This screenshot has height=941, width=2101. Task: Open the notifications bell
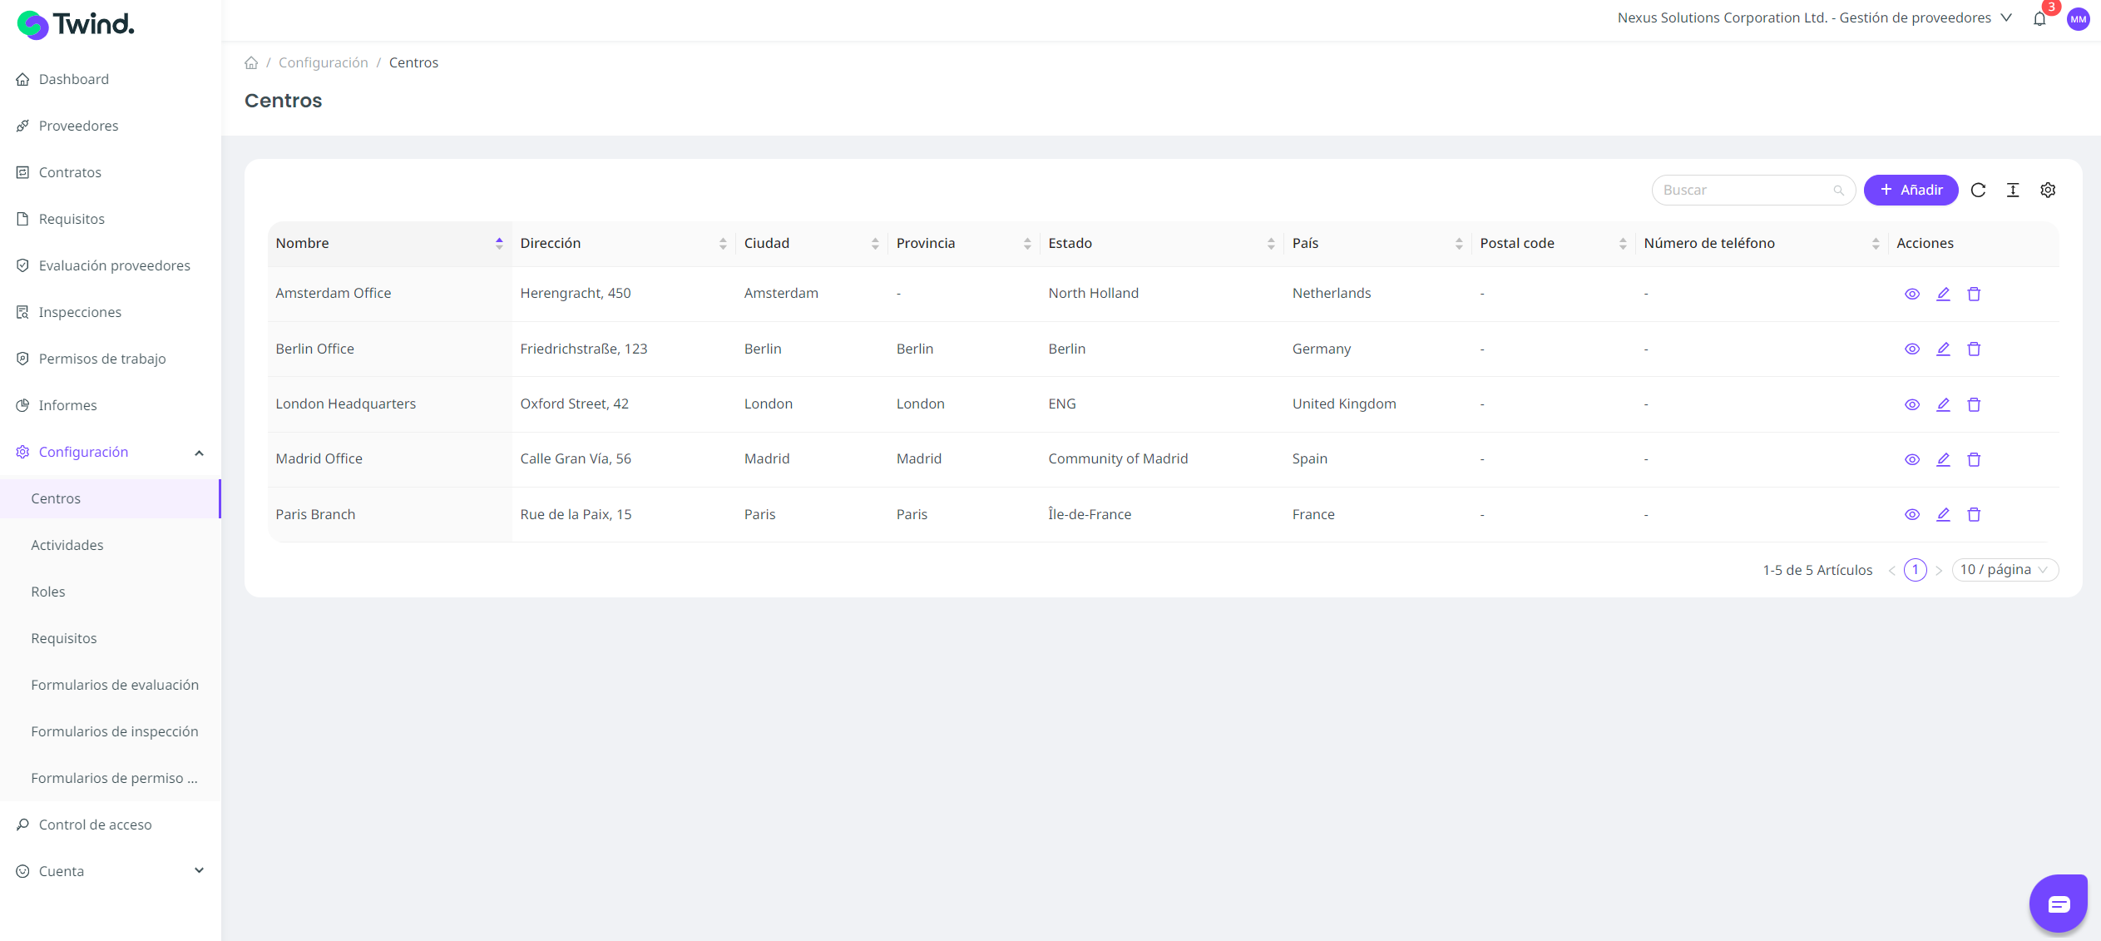click(x=2039, y=19)
